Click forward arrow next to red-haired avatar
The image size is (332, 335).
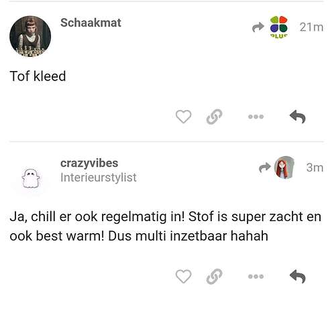tap(265, 167)
